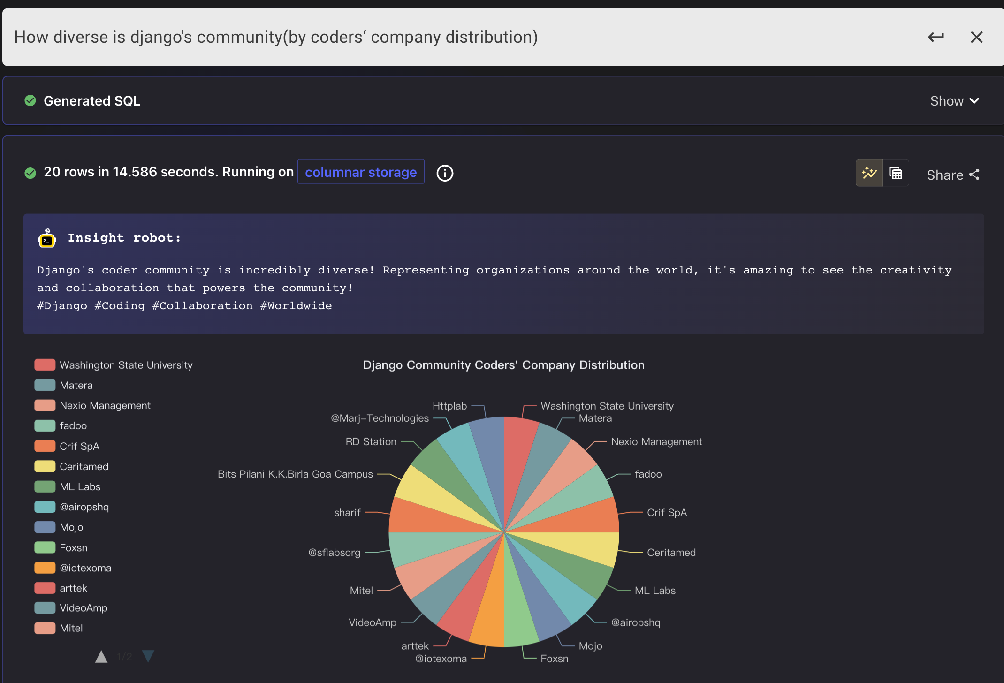Click the @Marj-Technologies pie label
The height and width of the screenshot is (683, 1004).
coord(380,418)
